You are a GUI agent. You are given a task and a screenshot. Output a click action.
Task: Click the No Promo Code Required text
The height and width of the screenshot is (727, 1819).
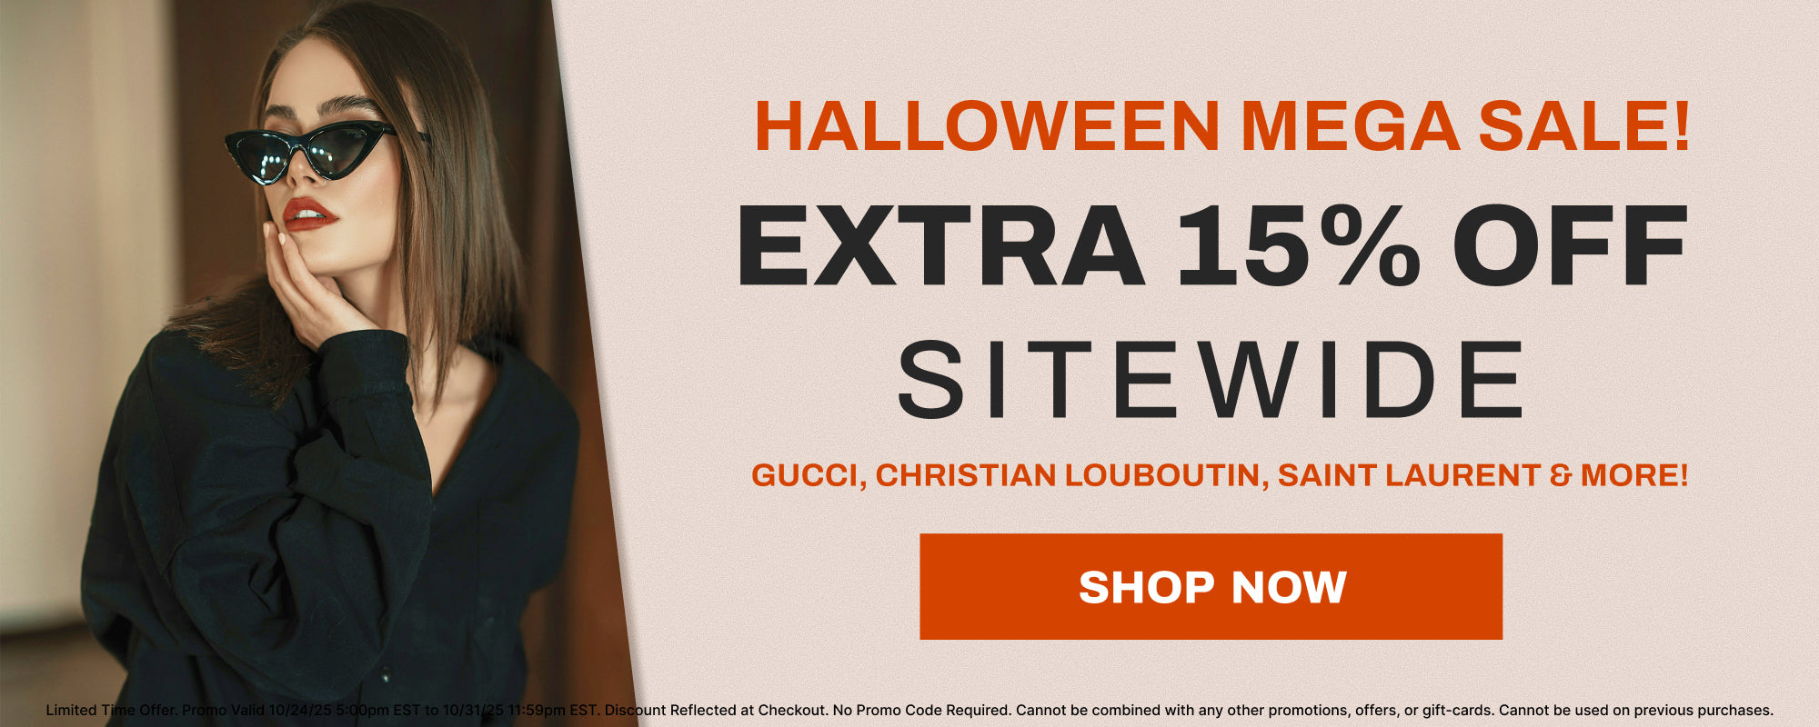click(921, 710)
